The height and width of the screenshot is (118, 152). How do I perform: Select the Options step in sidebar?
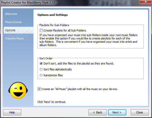pyautogui.click(x=19, y=30)
